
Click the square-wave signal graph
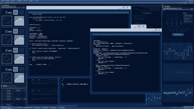pyautogui.click(x=178, y=51)
